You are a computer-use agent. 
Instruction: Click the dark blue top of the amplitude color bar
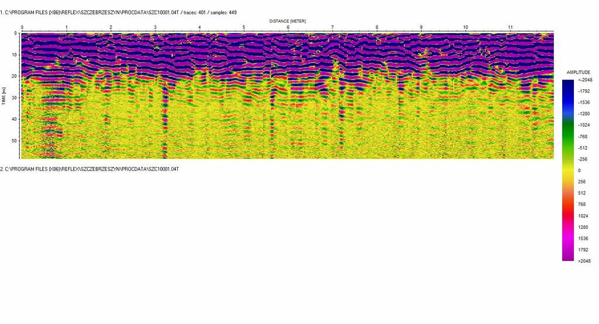click(568, 85)
